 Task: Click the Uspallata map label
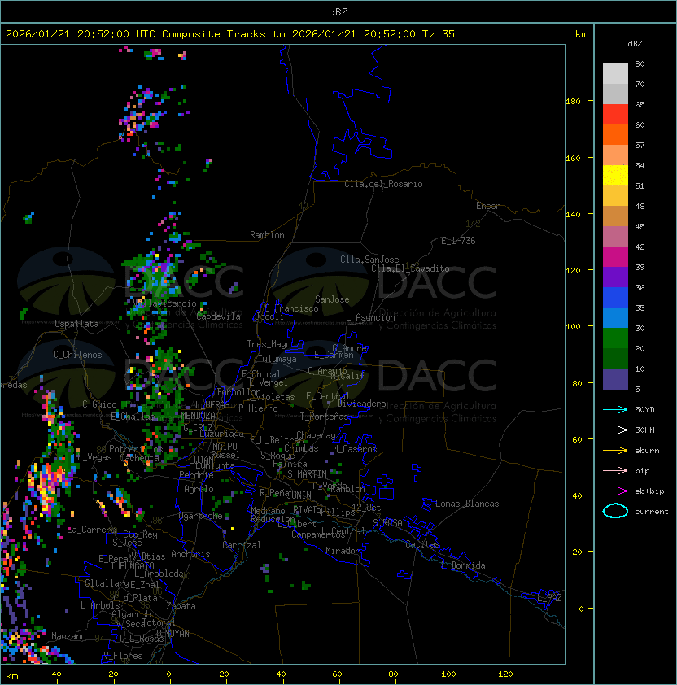click(x=76, y=324)
